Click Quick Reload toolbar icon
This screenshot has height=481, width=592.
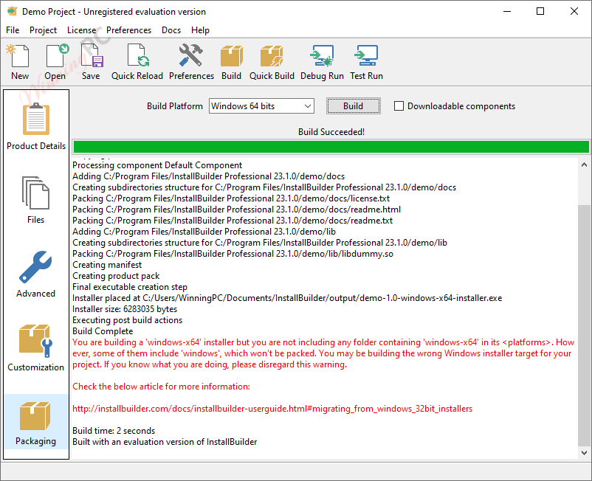click(x=137, y=62)
